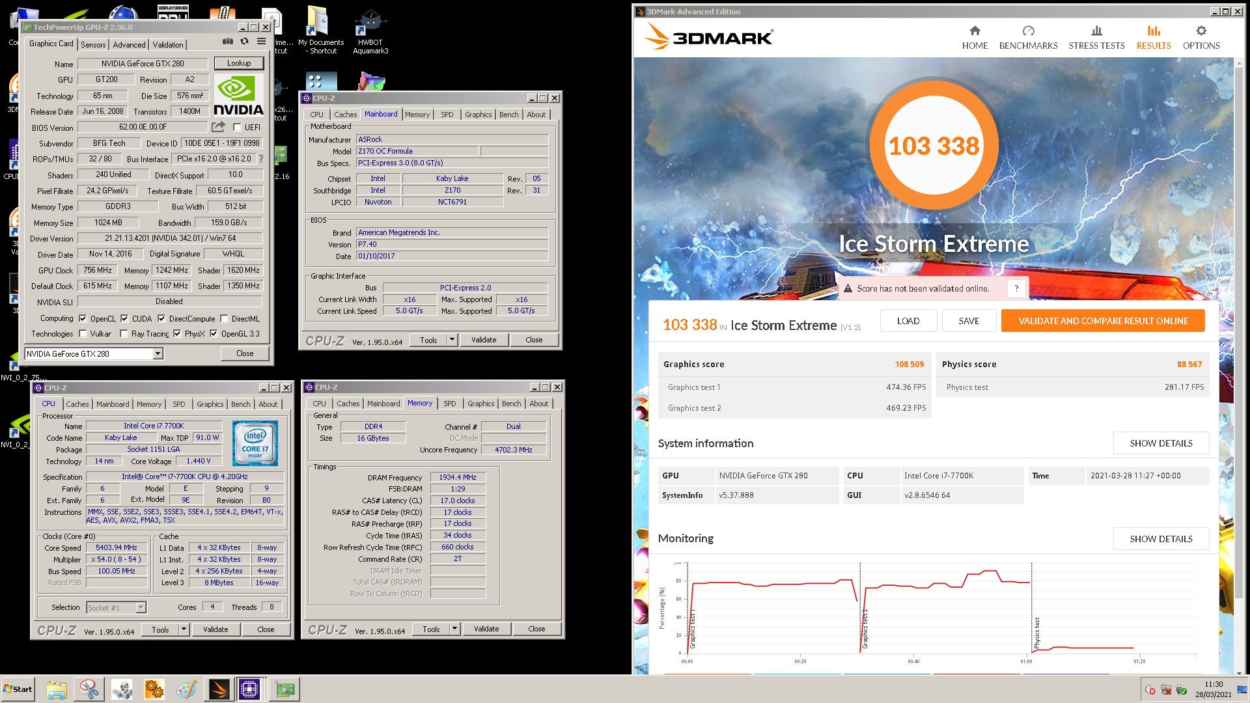Image resolution: width=1250 pixels, height=703 pixels.
Task: Open the Validation tab in GPU-Z
Action: click(x=168, y=44)
